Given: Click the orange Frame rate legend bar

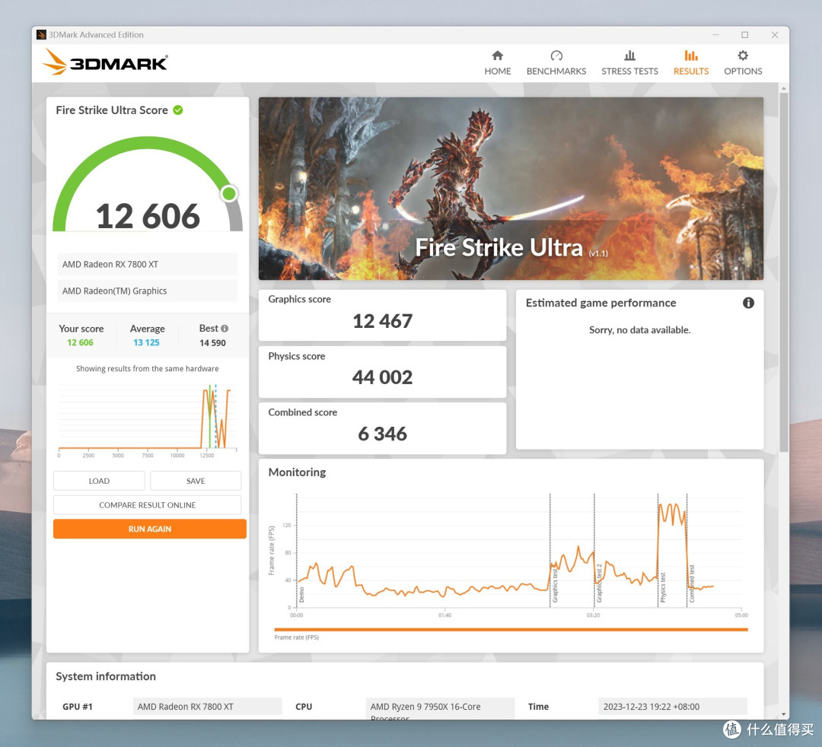Looking at the screenshot, I should click(x=511, y=630).
